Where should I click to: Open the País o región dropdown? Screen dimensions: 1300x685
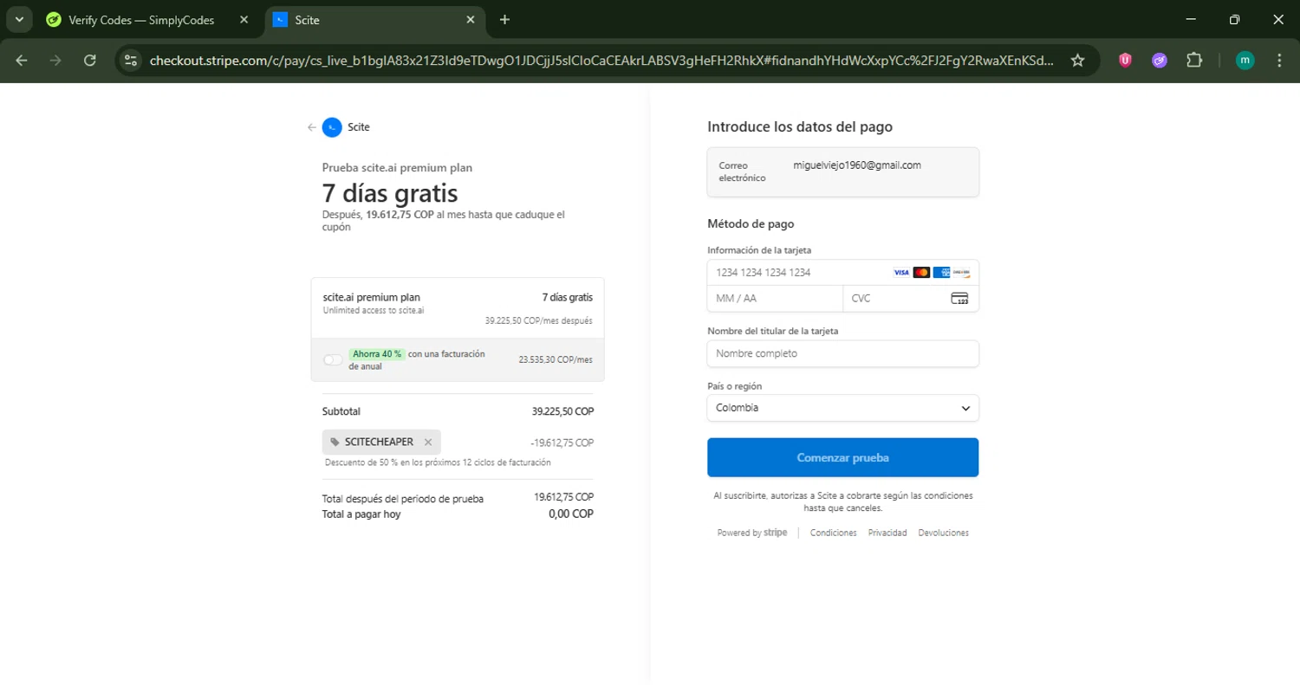843,408
